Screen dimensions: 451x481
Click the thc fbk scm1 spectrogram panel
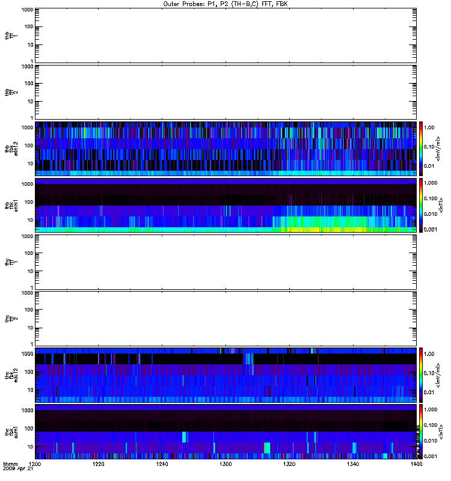[x=226, y=432]
